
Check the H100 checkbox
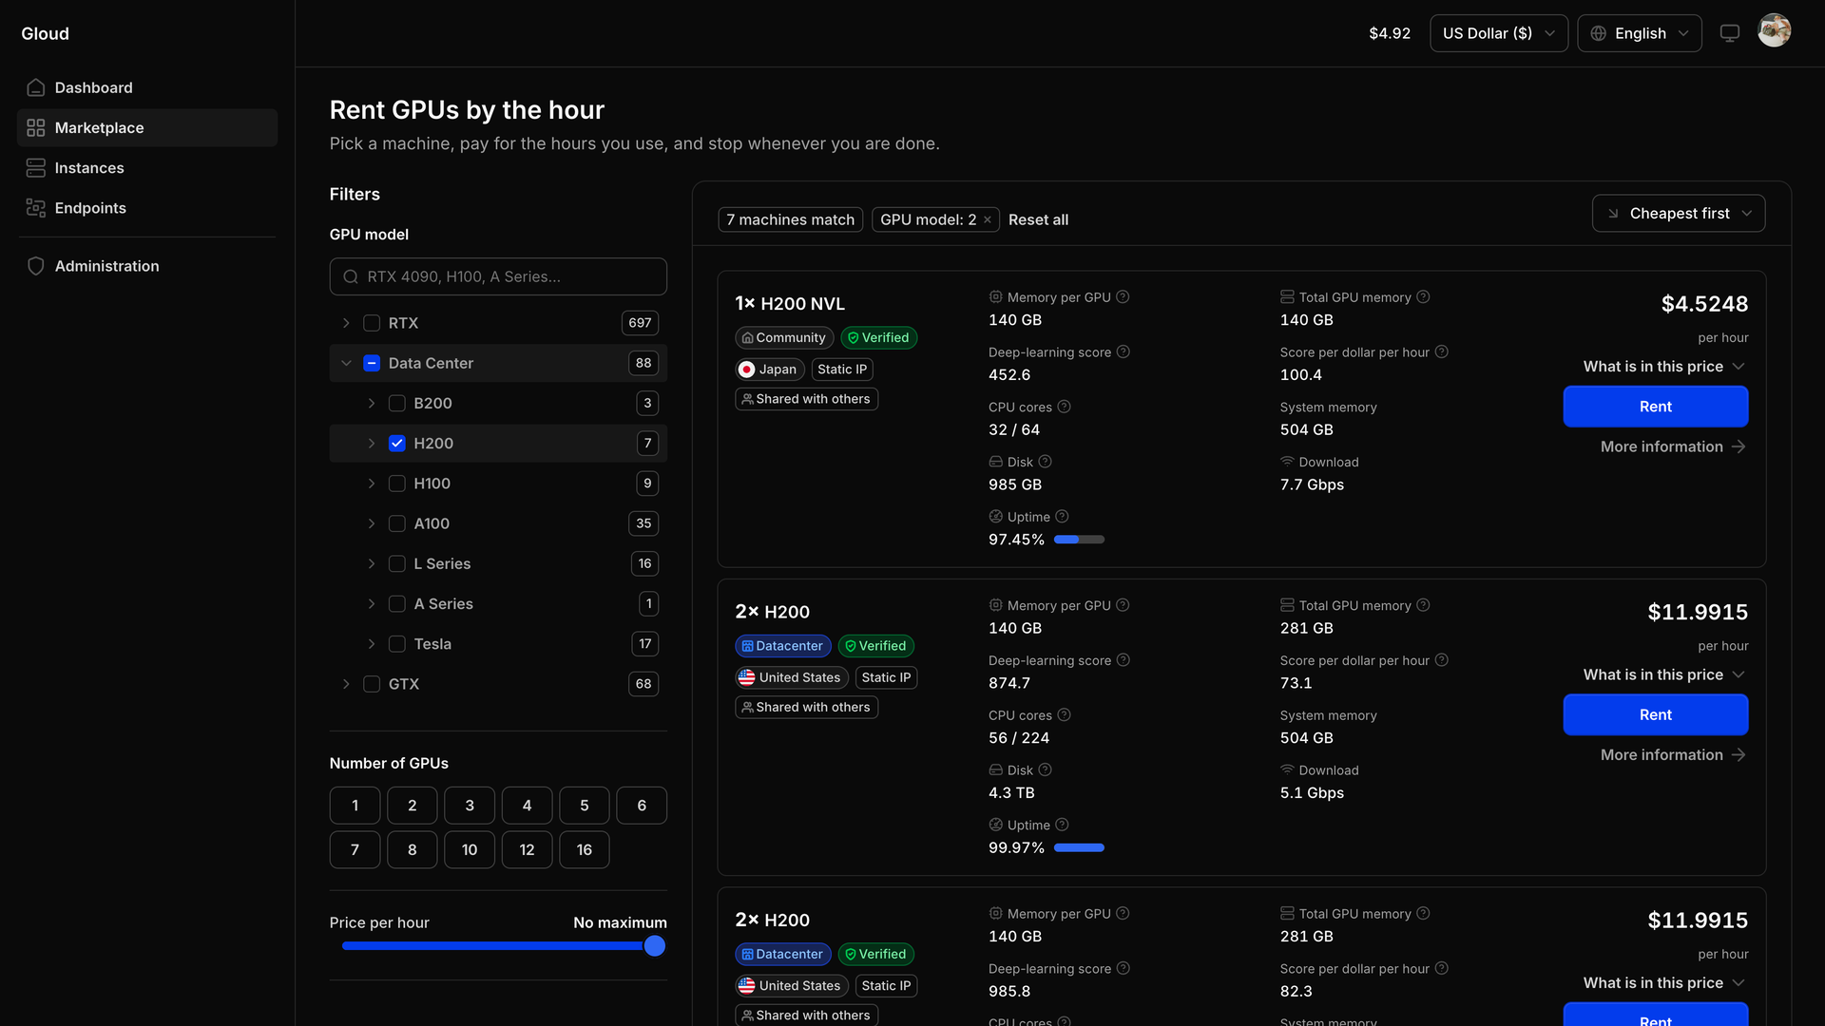coord(397,484)
